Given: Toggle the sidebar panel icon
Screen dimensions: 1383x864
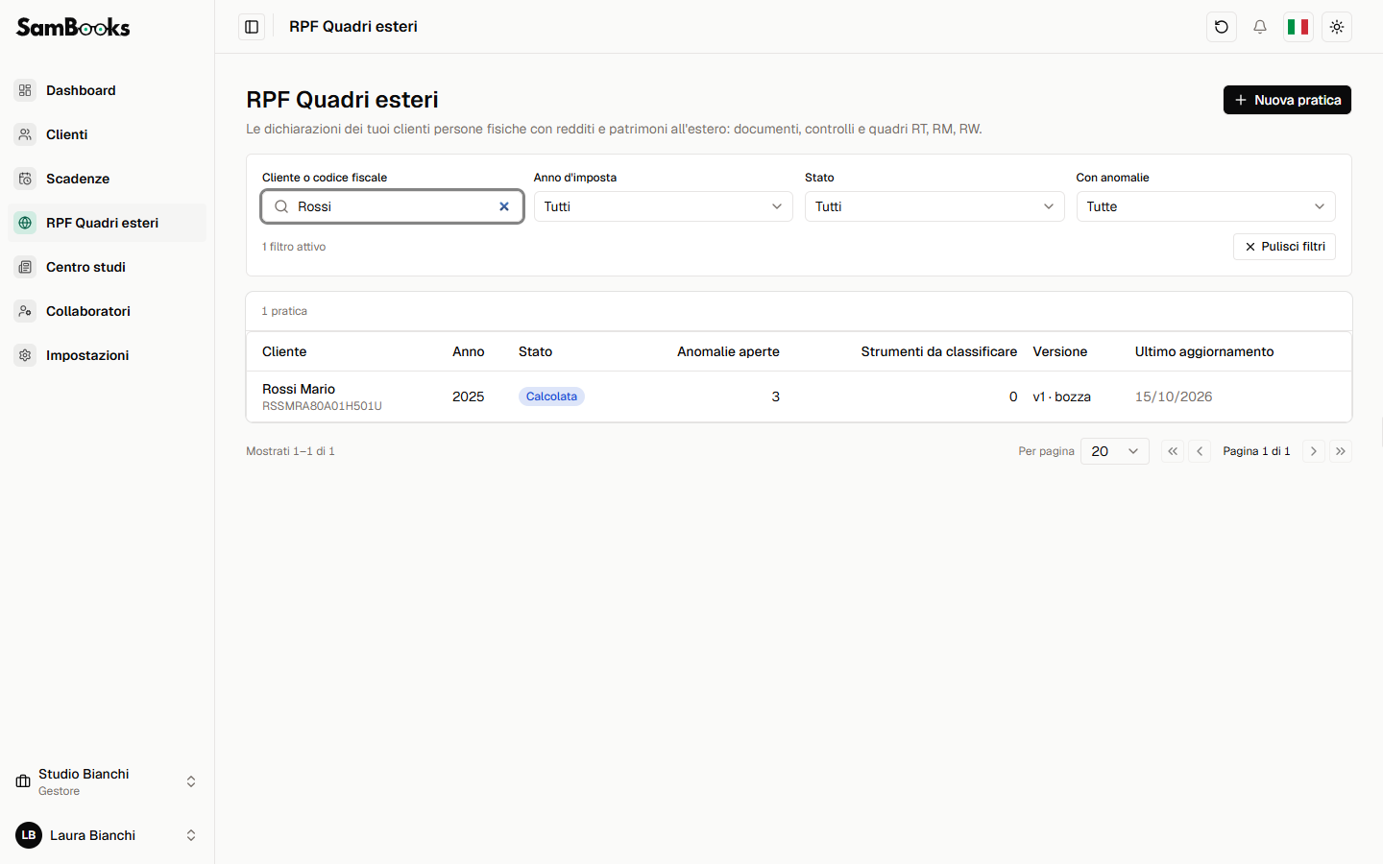Looking at the screenshot, I should [252, 27].
